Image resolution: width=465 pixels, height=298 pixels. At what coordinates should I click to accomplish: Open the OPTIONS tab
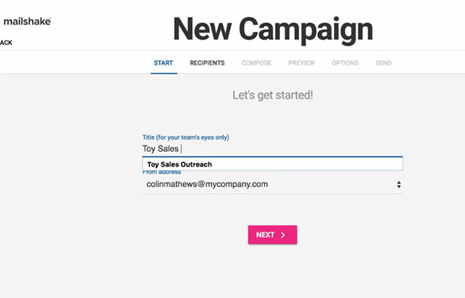(345, 63)
